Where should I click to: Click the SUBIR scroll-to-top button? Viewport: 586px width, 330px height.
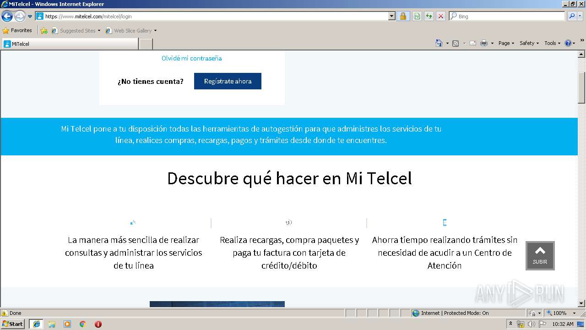pos(540,255)
